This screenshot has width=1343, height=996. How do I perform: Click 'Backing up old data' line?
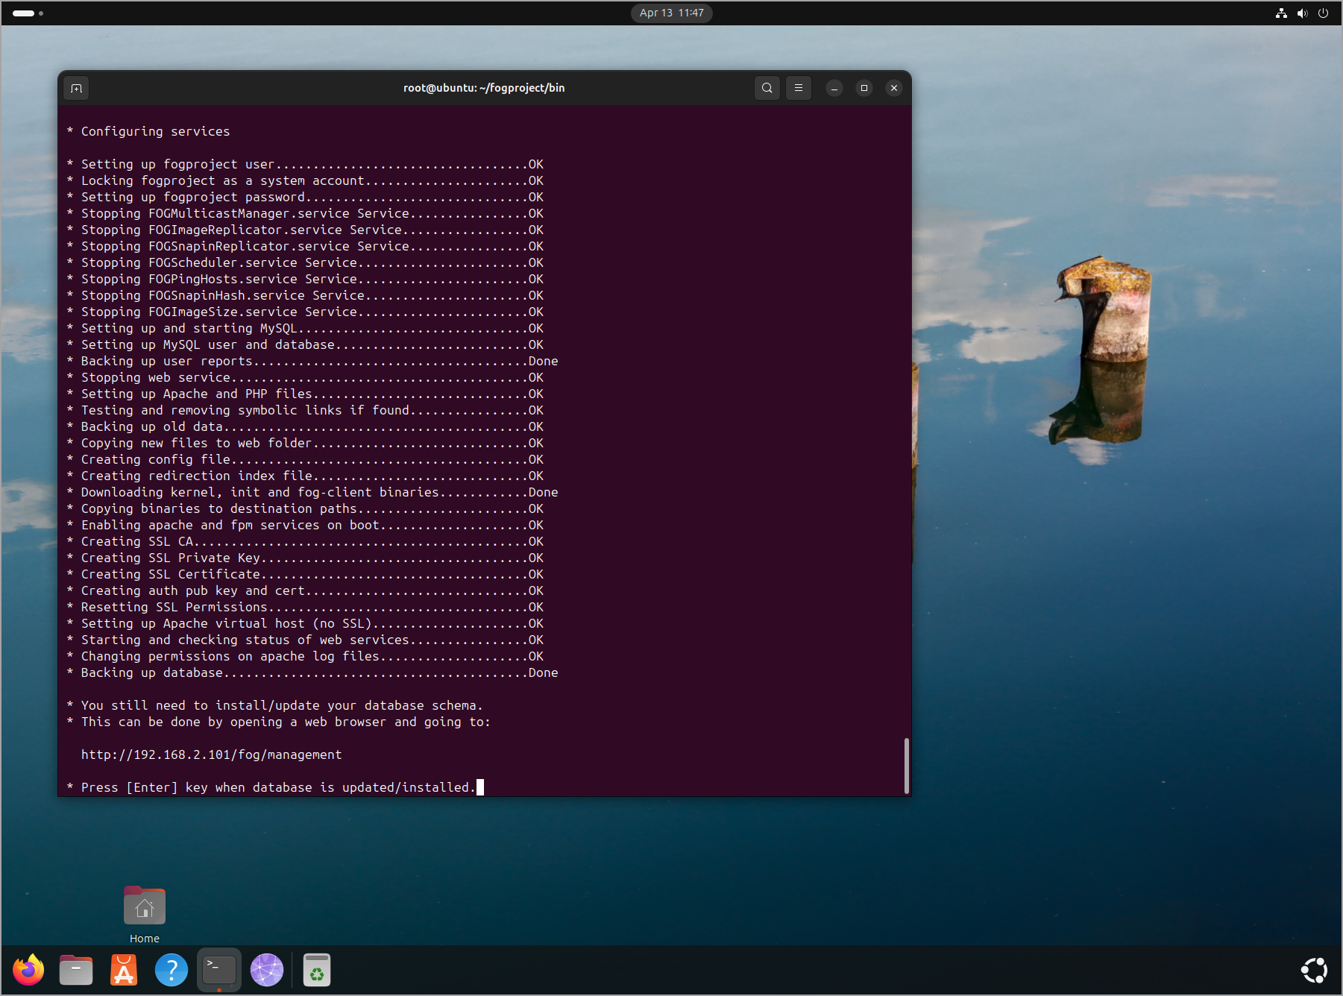(305, 426)
